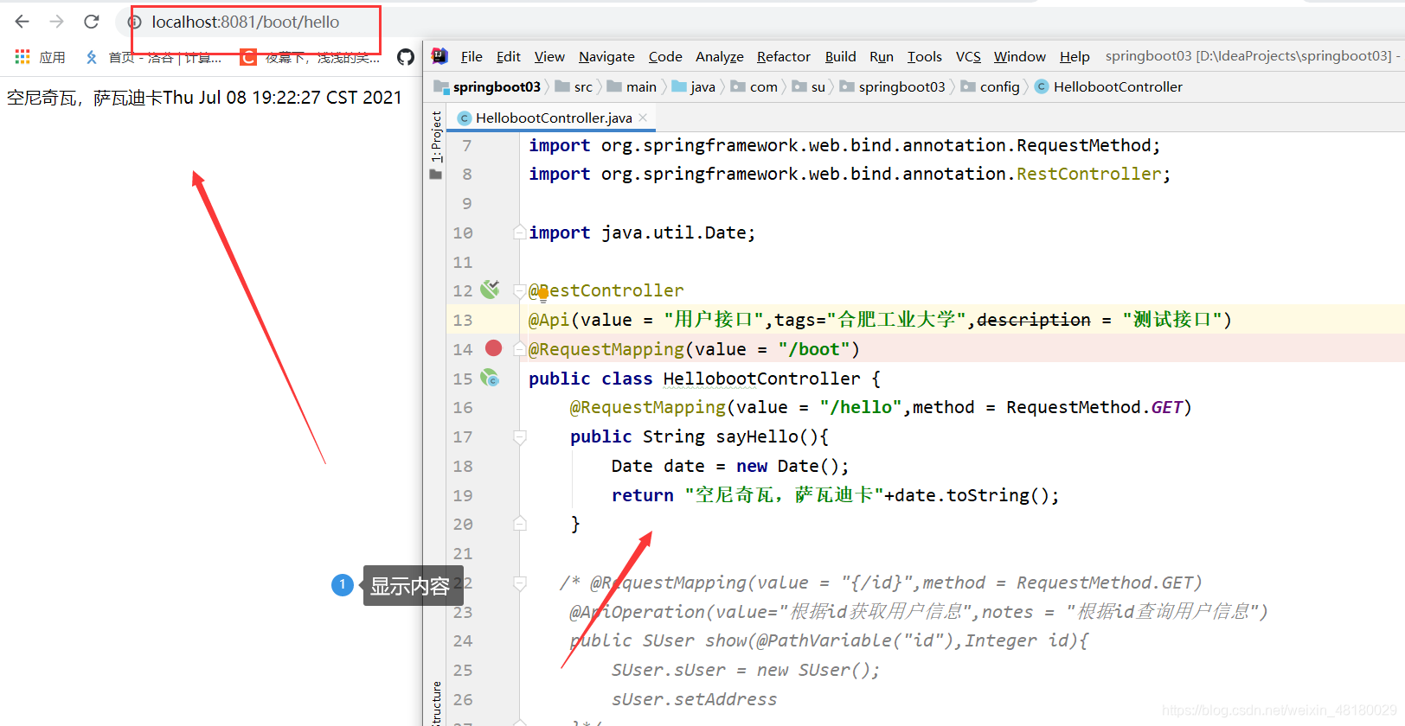Screen dimensions: 1405x726
Task: Toggle the breakpoint on line 14
Action: [x=493, y=348]
